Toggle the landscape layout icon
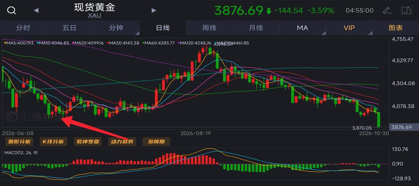Screen dimensions: 419x186 pos(406,10)
